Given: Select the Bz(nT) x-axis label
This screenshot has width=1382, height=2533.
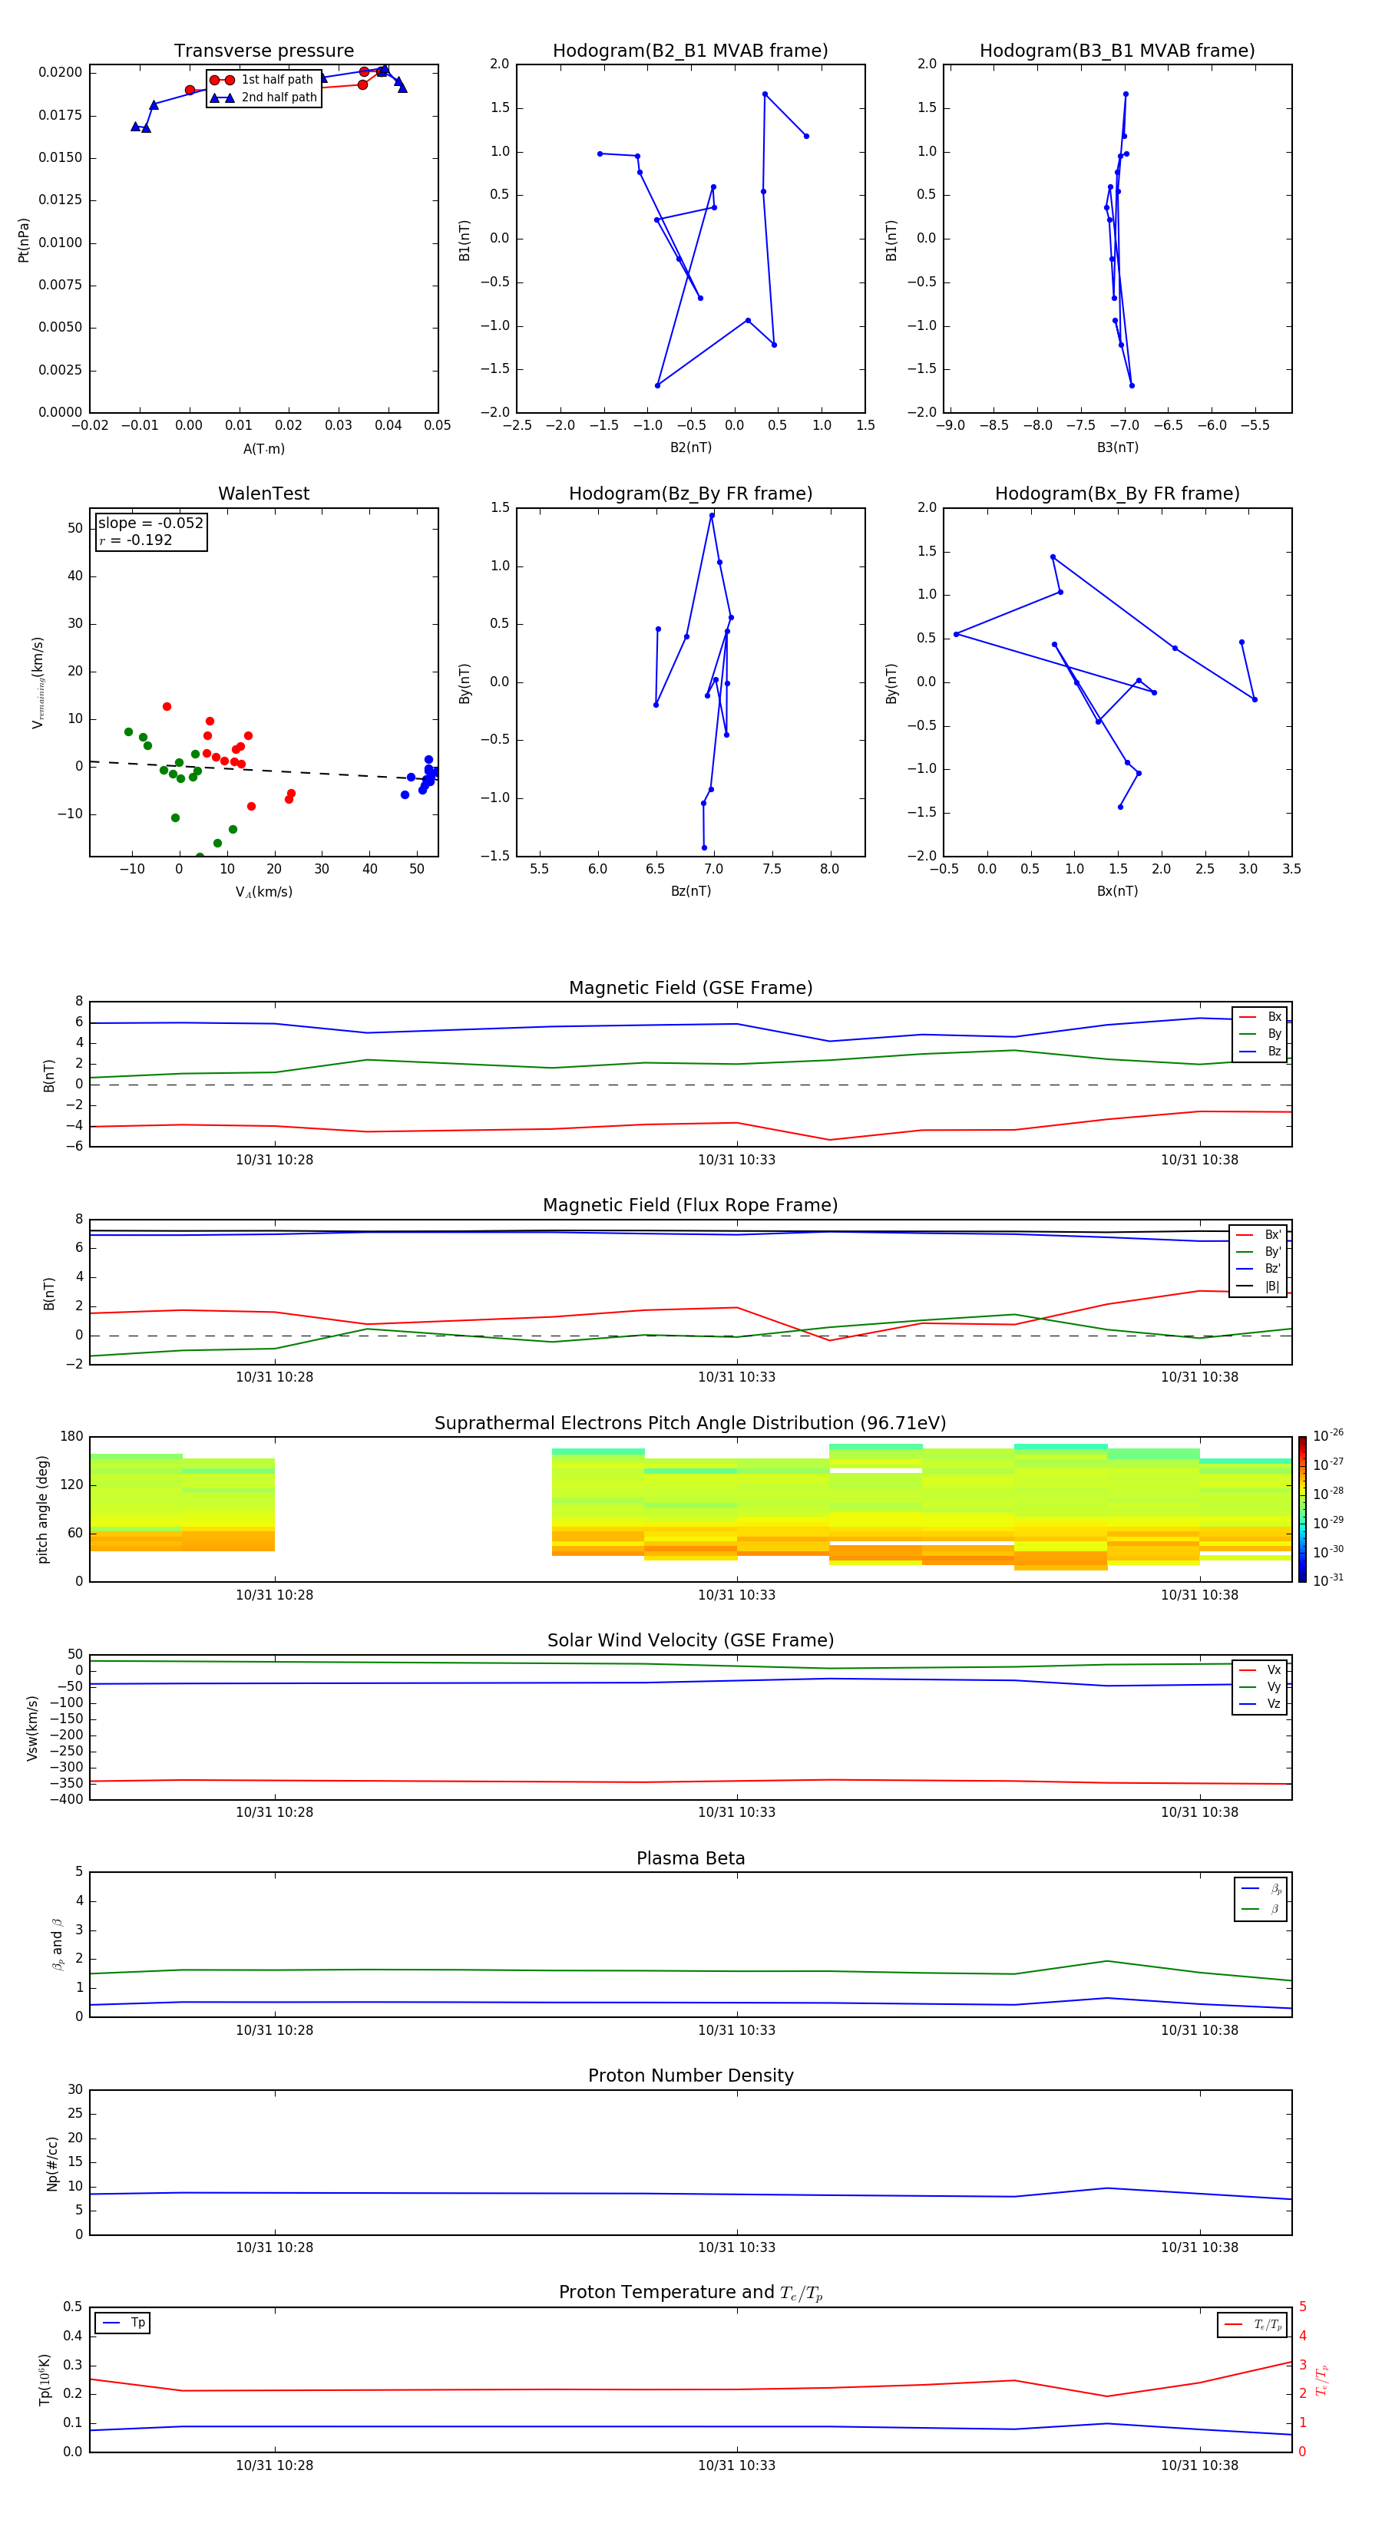Looking at the screenshot, I should (x=690, y=891).
